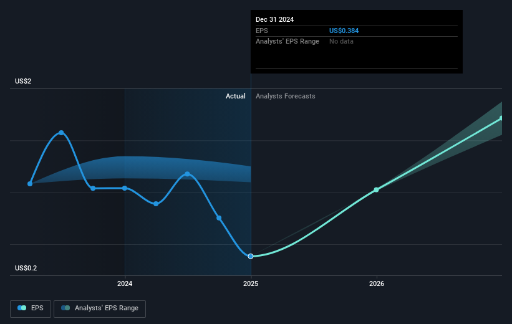Click the Analysts' EPS Range legend color icon
This screenshot has width=512, height=324.
(x=65, y=308)
